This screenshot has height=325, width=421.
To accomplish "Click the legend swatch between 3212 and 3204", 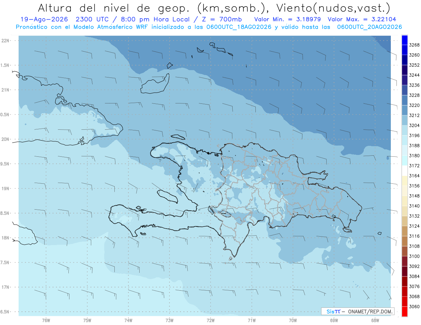I will click(x=405, y=120).
